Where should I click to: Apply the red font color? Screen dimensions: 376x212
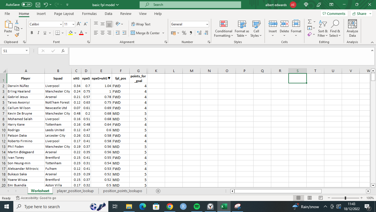pos(81,33)
